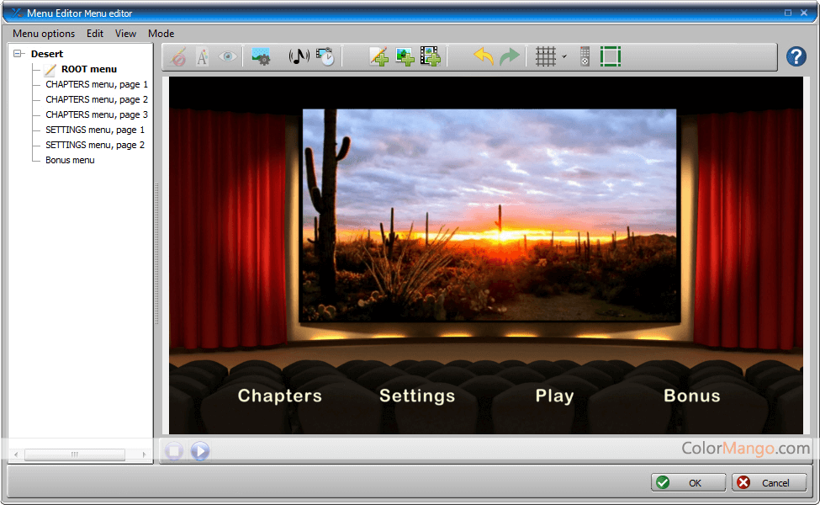Toggle the grid display
The height and width of the screenshot is (505, 820).
pos(546,56)
